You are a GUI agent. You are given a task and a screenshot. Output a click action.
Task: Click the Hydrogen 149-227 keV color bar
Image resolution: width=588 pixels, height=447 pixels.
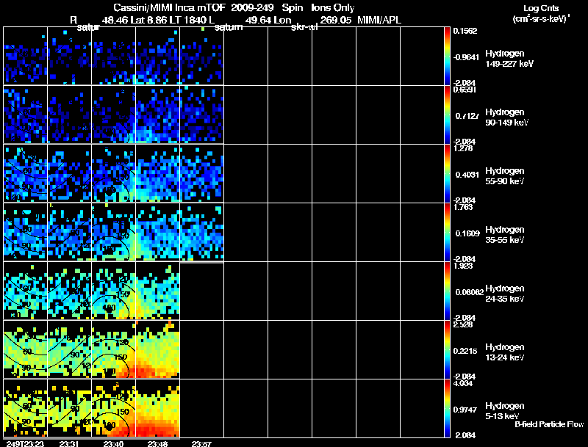point(448,56)
